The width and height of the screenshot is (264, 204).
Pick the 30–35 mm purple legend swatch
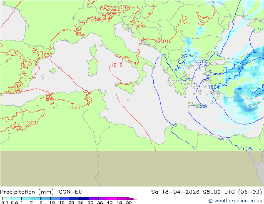[x=94, y=199]
